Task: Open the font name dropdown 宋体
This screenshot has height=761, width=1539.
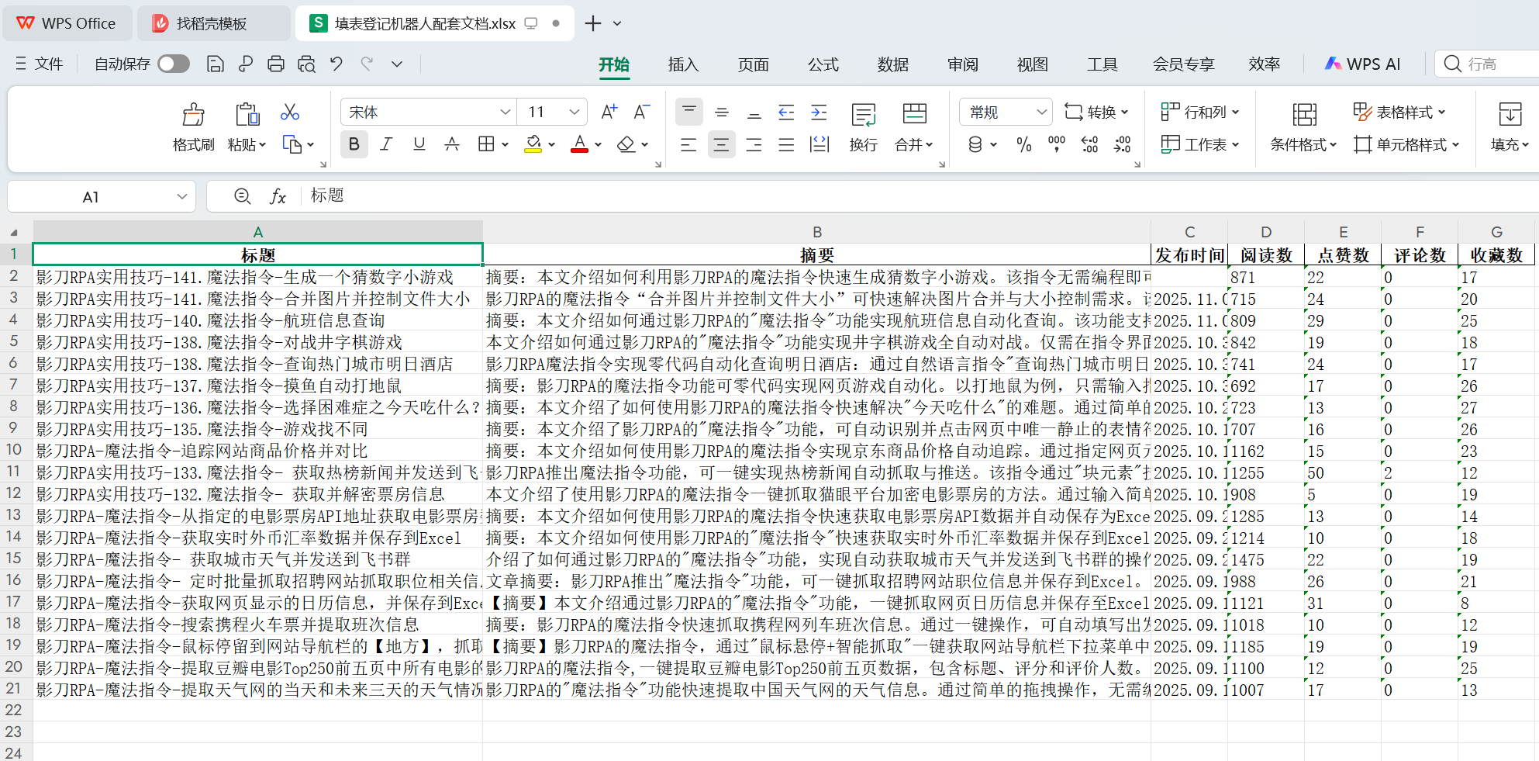Action: point(505,112)
